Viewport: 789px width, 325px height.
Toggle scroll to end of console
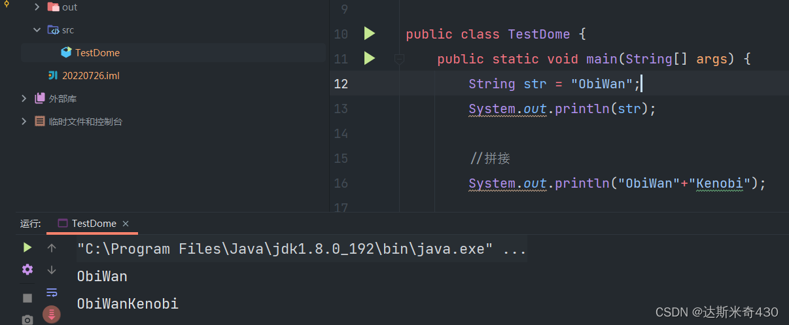point(52,315)
